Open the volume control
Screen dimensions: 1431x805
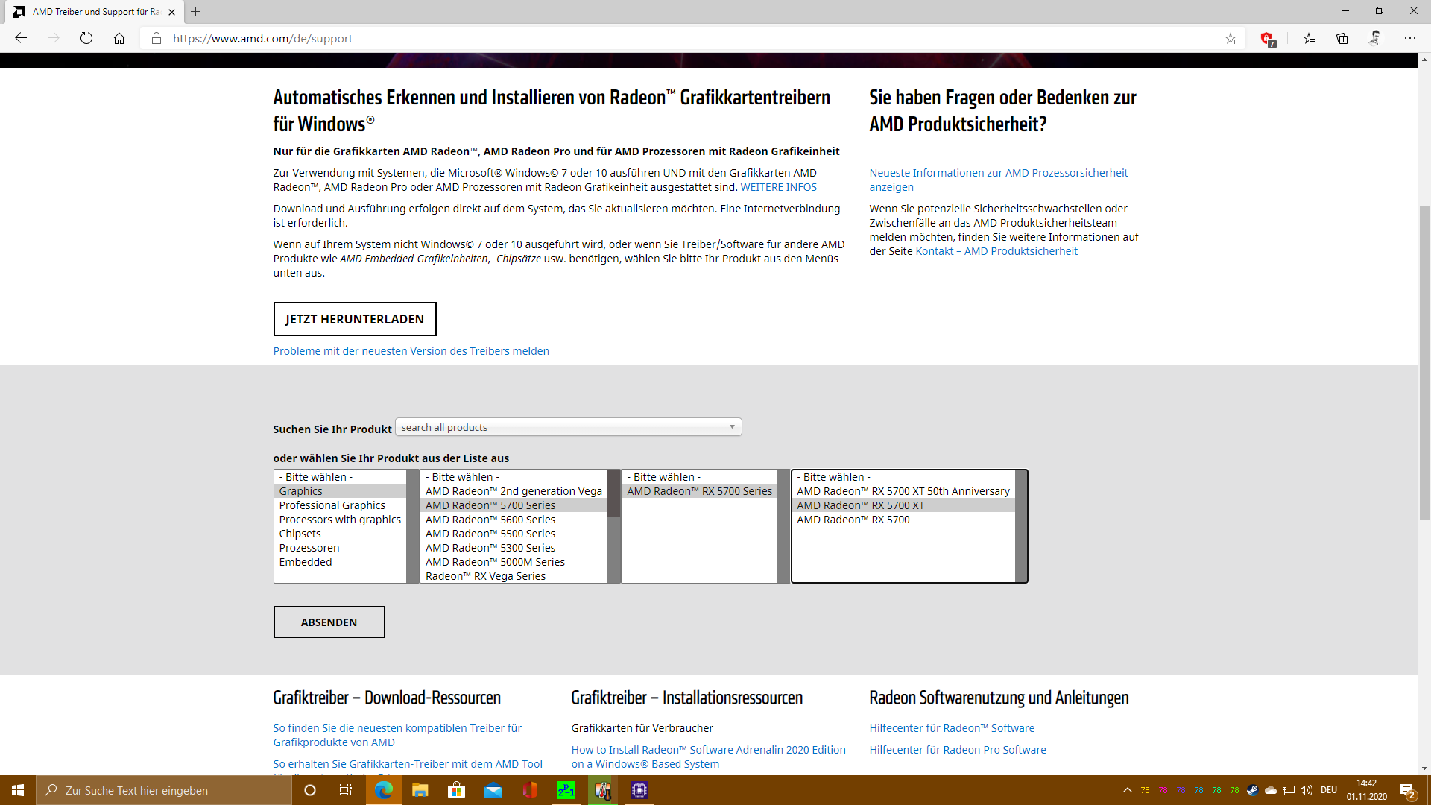click(1306, 790)
